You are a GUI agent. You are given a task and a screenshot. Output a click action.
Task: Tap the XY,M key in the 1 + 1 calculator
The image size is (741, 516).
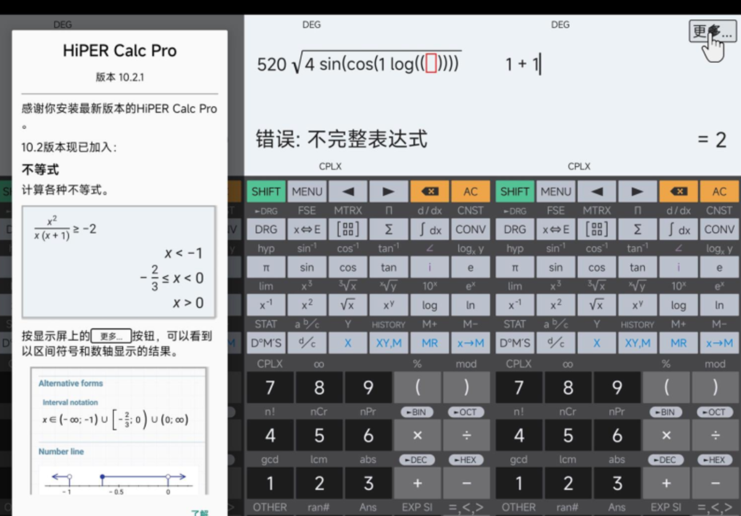638,343
